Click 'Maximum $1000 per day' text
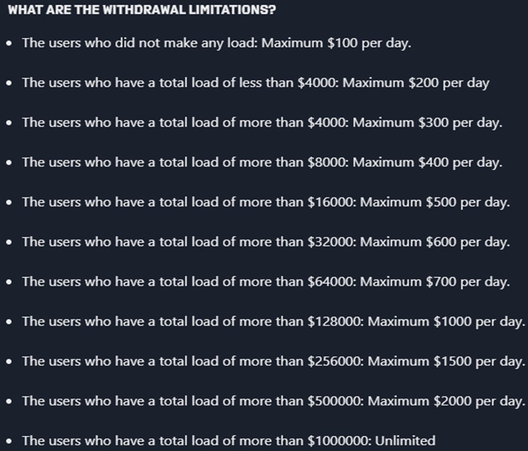528x451 pixels. click(x=447, y=322)
